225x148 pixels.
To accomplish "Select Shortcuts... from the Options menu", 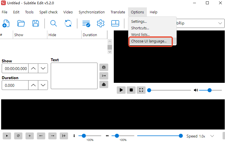I will click(152, 28).
